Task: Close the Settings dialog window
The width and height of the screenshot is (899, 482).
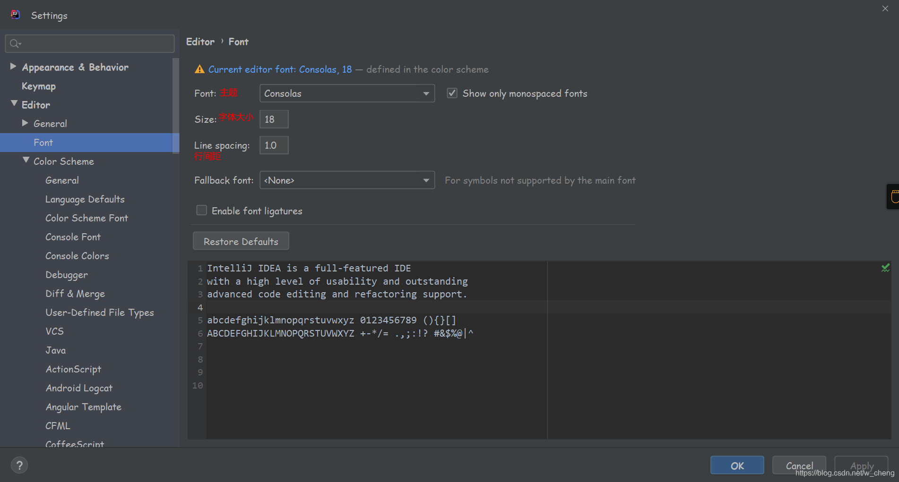Action: click(x=885, y=8)
